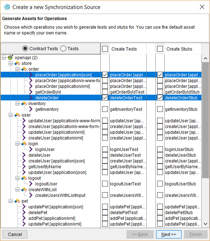
Task: Select the Tests radio button
Action: (x=63, y=48)
